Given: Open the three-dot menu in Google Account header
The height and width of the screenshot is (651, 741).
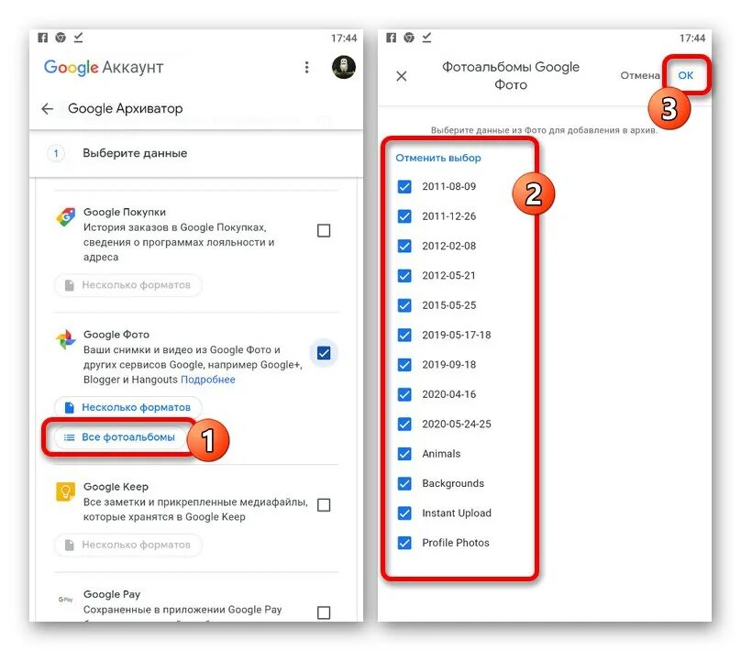Looking at the screenshot, I should 306,67.
